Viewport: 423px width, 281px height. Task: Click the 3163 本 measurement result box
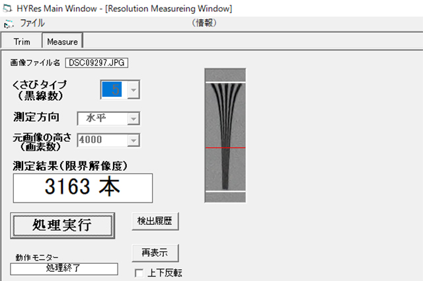point(82,187)
